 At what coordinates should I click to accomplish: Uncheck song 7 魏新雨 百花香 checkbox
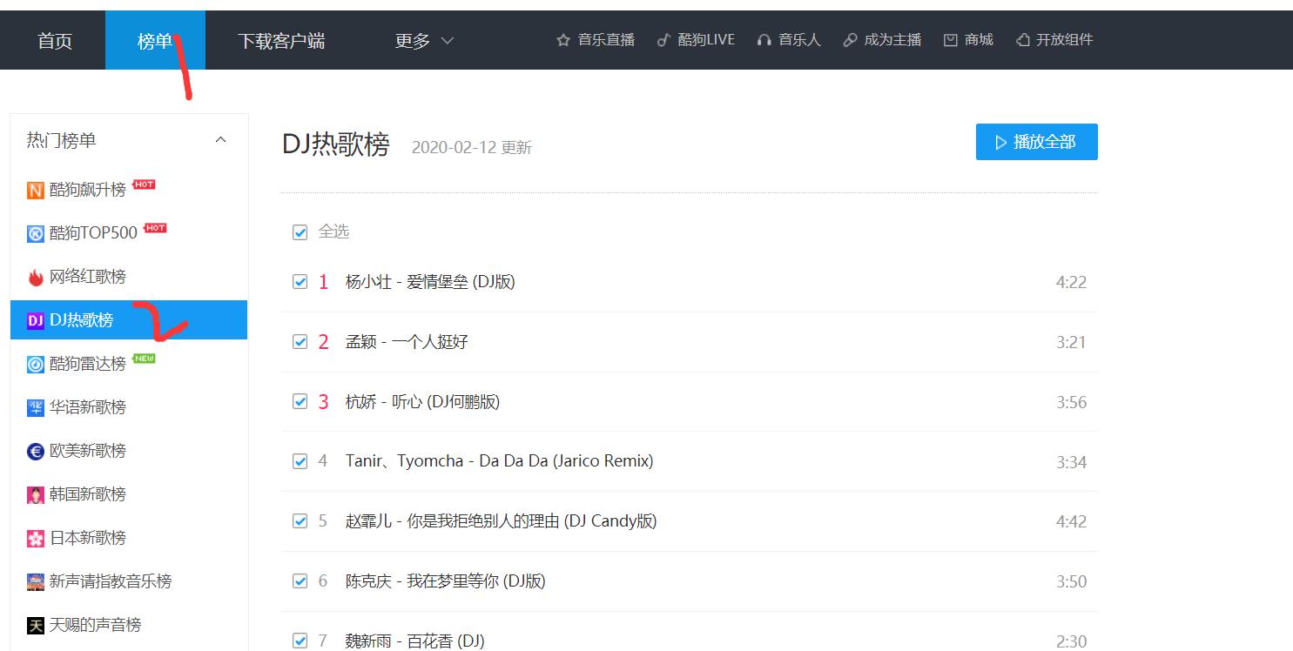click(x=300, y=641)
